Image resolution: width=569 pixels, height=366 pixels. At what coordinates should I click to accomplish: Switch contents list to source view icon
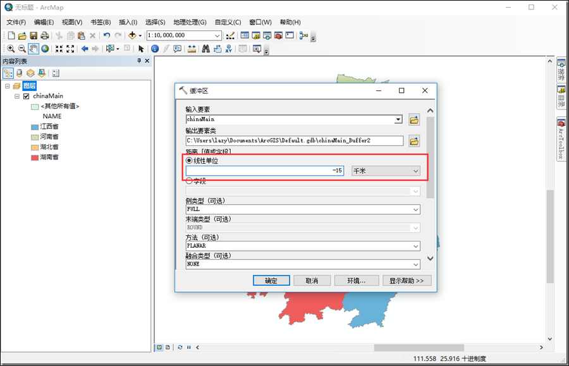[19, 73]
